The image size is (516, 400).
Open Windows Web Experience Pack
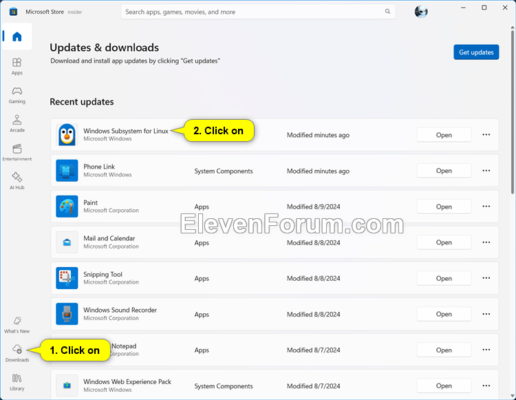pyautogui.click(x=444, y=386)
